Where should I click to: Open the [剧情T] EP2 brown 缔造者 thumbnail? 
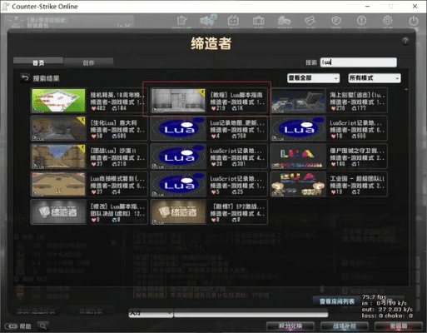coord(178,212)
